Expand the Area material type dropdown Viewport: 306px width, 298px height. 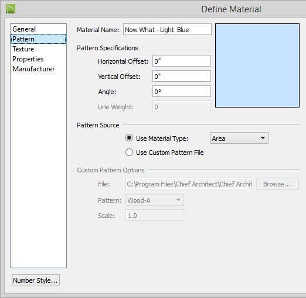[239, 138]
